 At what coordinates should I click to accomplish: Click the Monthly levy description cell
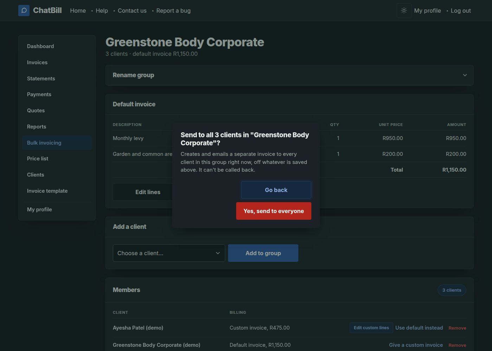128,138
